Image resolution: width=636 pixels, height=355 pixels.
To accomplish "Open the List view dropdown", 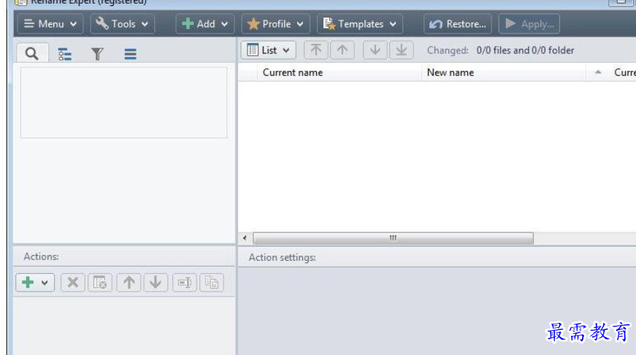I will [x=269, y=50].
